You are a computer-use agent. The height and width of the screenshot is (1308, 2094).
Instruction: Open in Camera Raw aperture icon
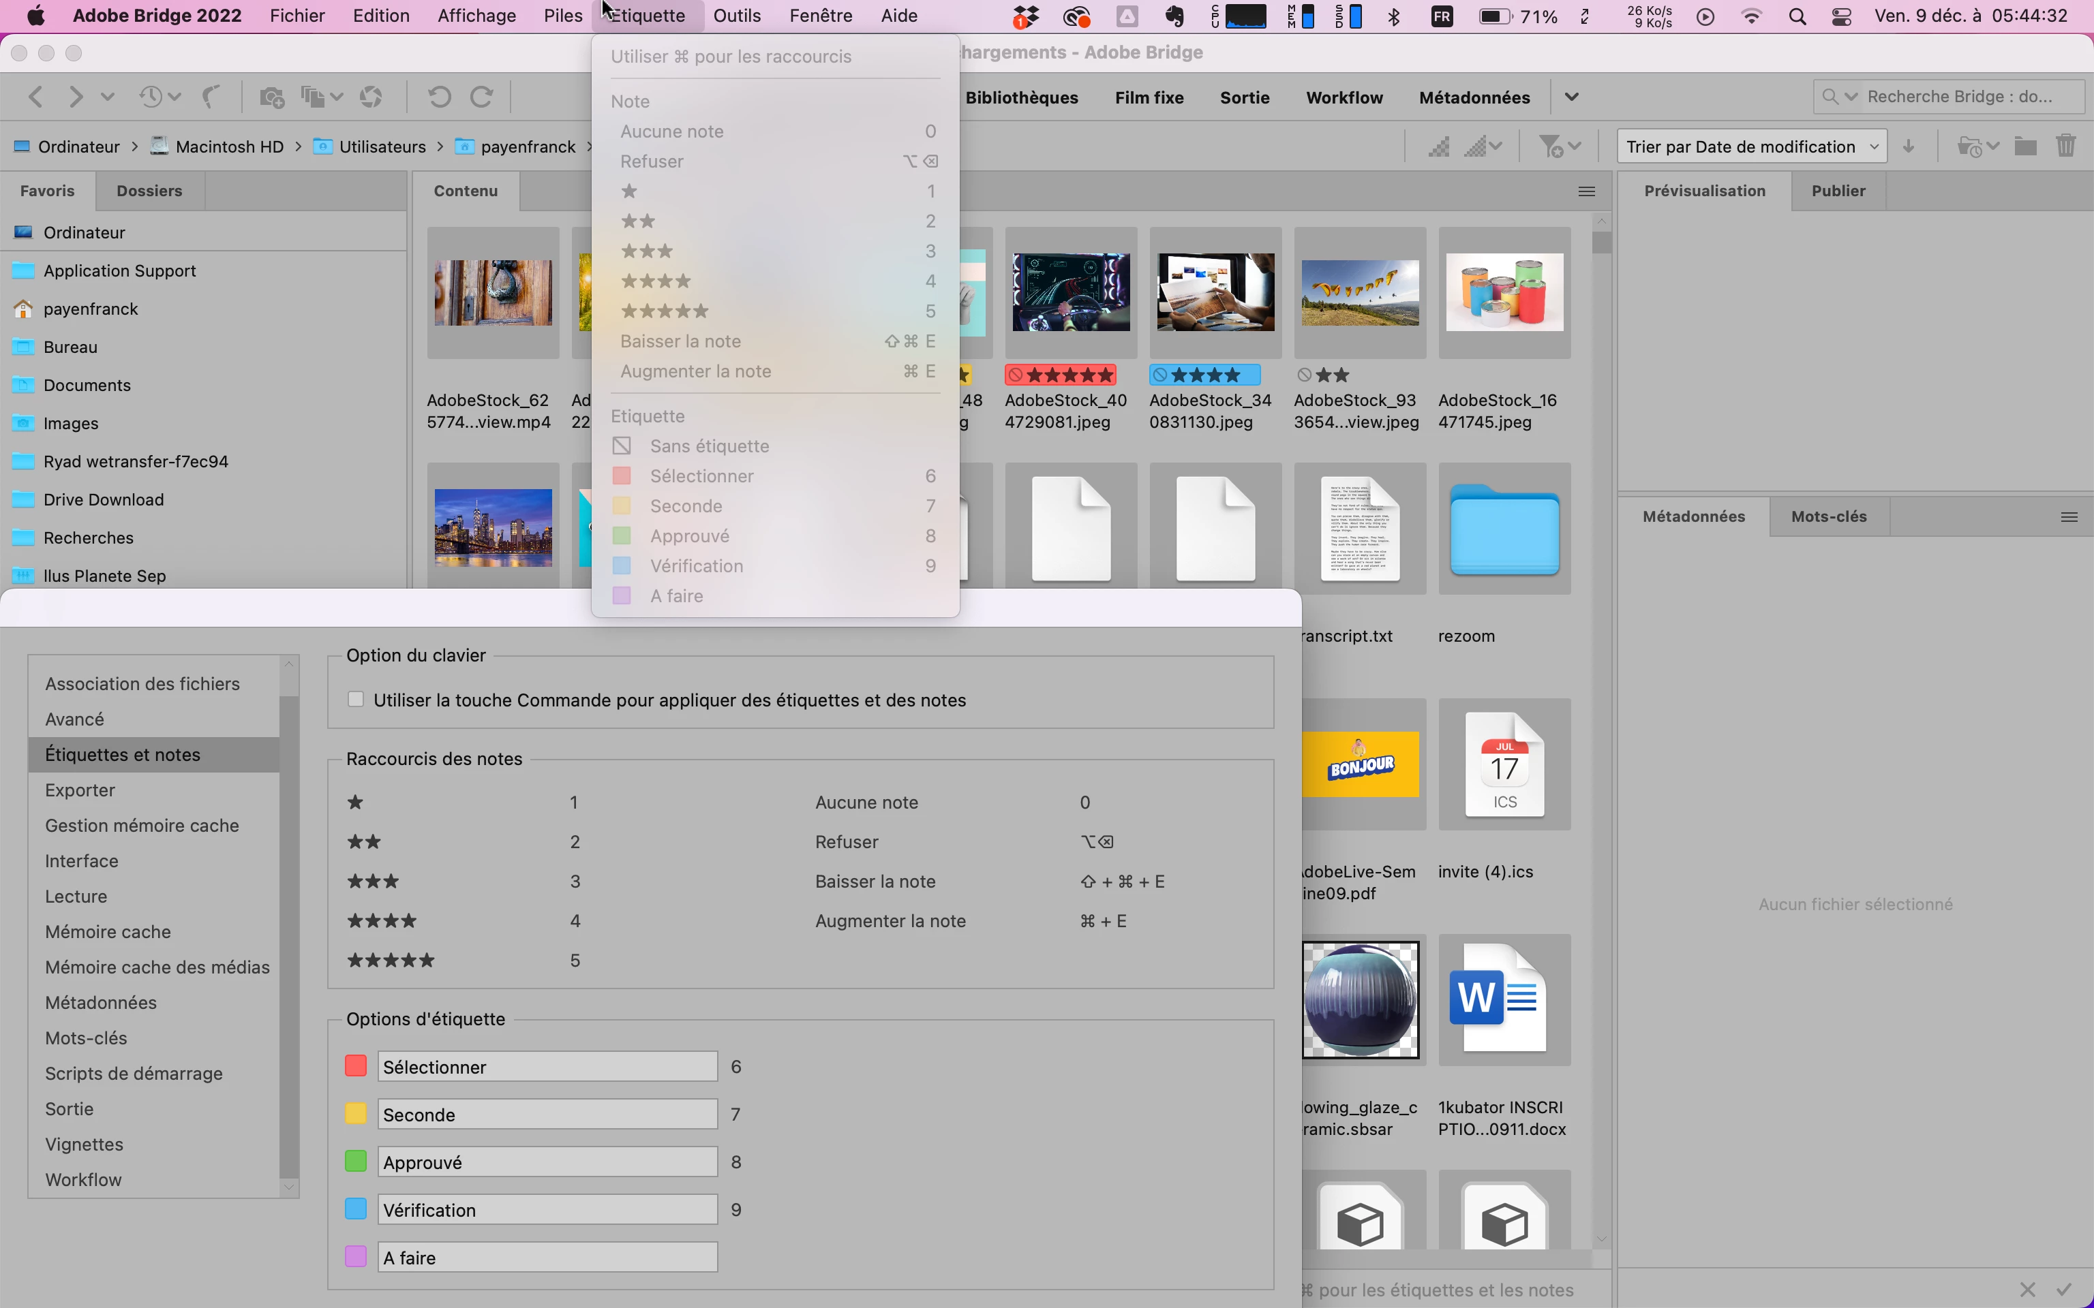click(x=371, y=97)
